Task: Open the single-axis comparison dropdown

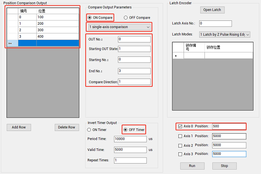Action: tap(119, 27)
